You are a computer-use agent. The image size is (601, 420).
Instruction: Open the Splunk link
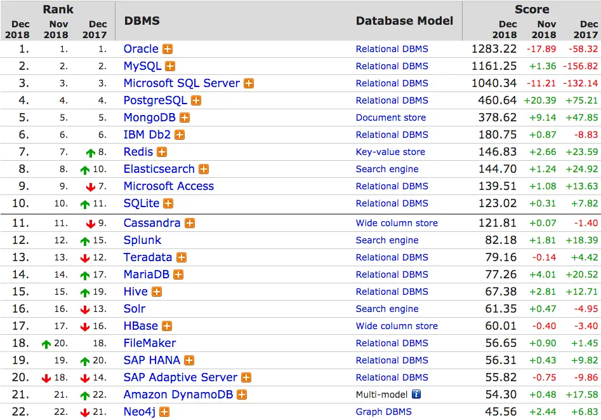click(142, 240)
